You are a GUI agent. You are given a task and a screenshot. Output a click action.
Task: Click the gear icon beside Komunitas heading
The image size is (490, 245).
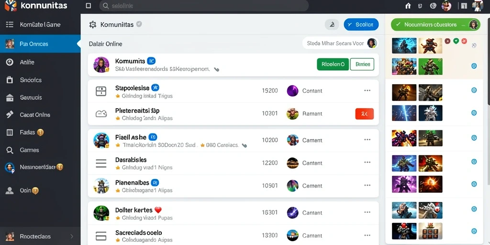pos(93,24)
